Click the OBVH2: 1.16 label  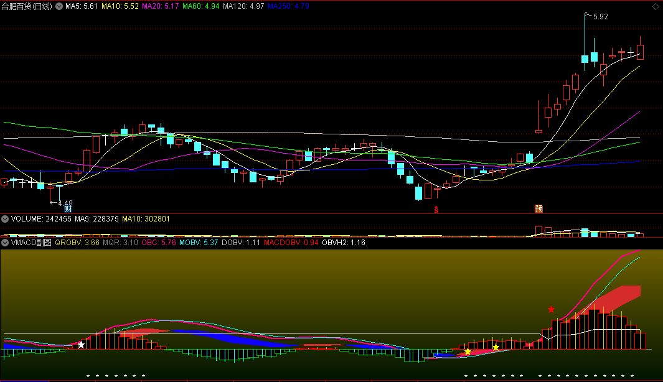coord(344,243)
